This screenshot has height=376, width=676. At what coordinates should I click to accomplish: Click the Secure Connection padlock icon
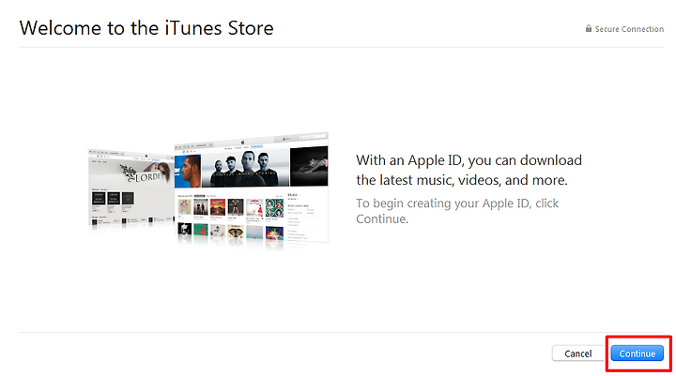[x=589, y=28]
